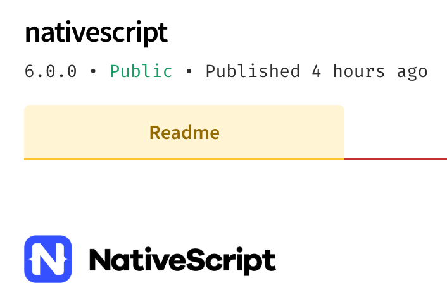This screenshot has width=447, height=302.
Task: Click the version number 6.0.0
Action: [51, 71]
